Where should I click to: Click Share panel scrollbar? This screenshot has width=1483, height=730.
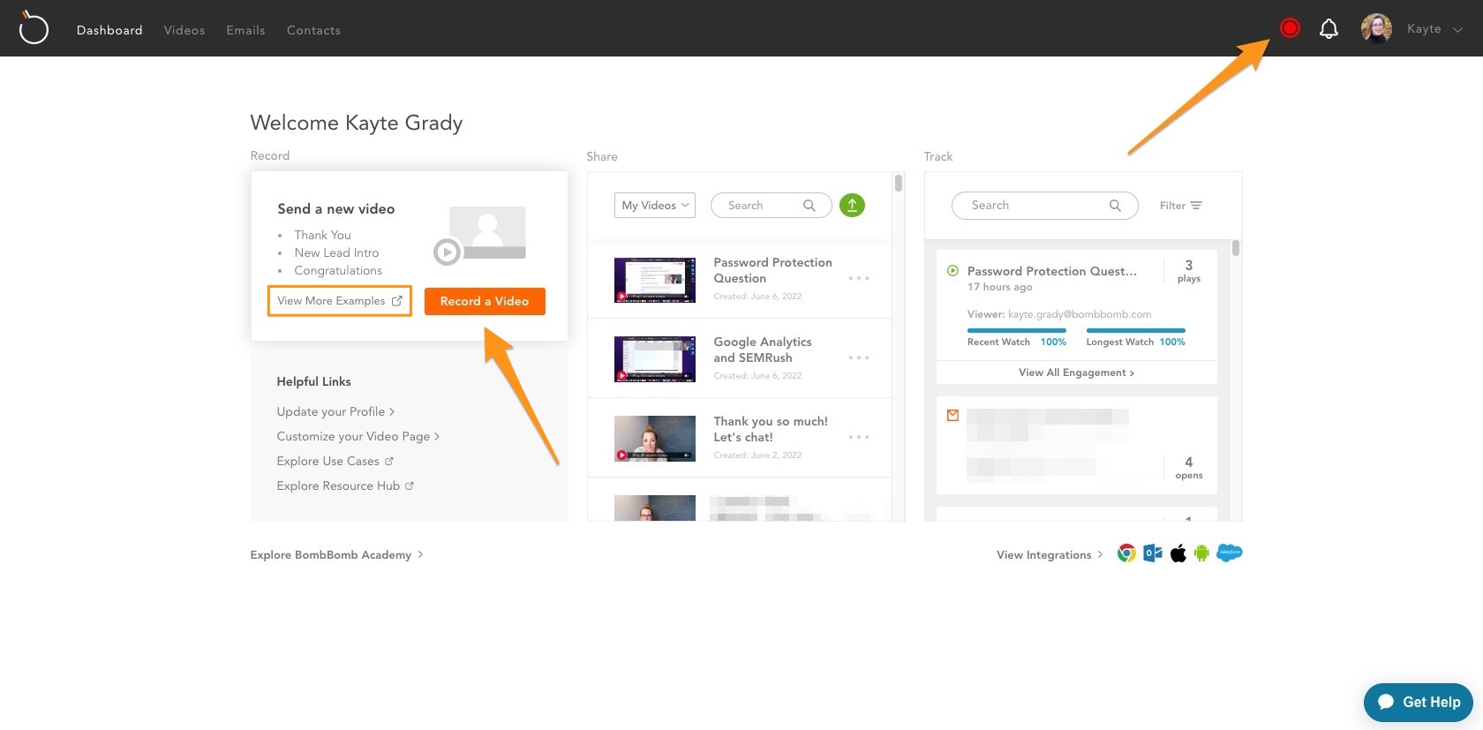899,184
